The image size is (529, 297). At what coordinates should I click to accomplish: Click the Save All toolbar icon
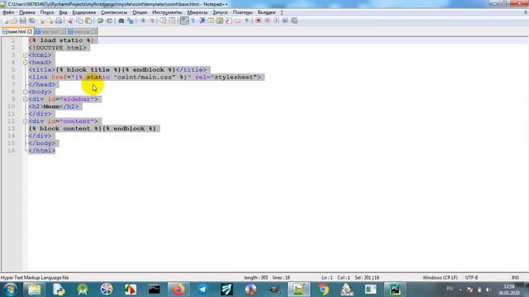[31, 21]
